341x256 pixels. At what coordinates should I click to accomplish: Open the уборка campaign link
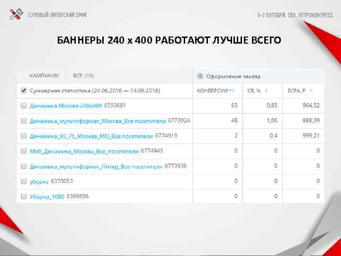(x=39, y=182)
